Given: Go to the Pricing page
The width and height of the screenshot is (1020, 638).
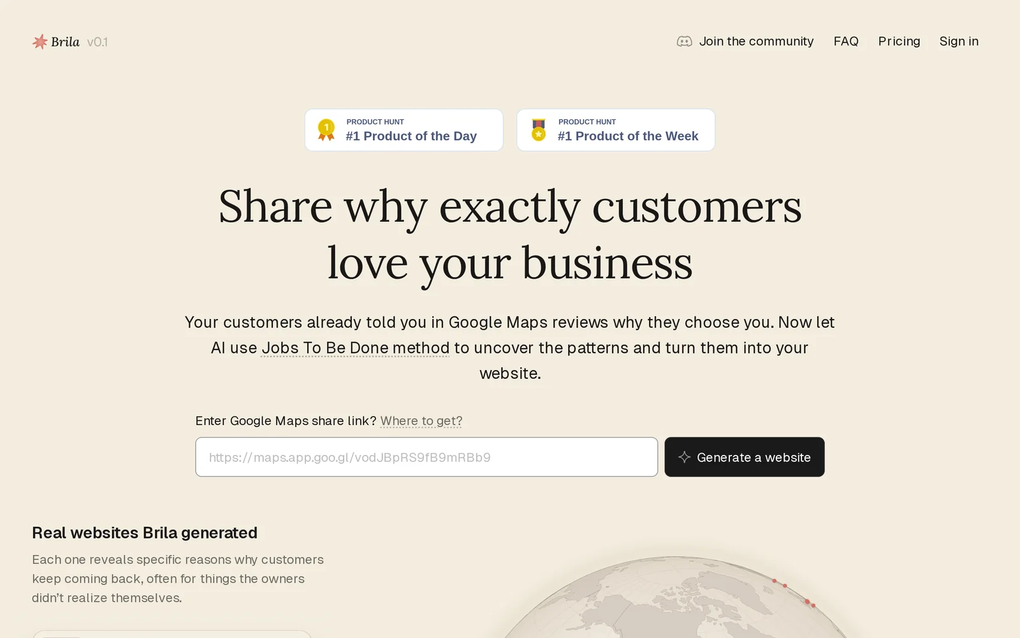Looking at the screenshot, I should (899, 41).
